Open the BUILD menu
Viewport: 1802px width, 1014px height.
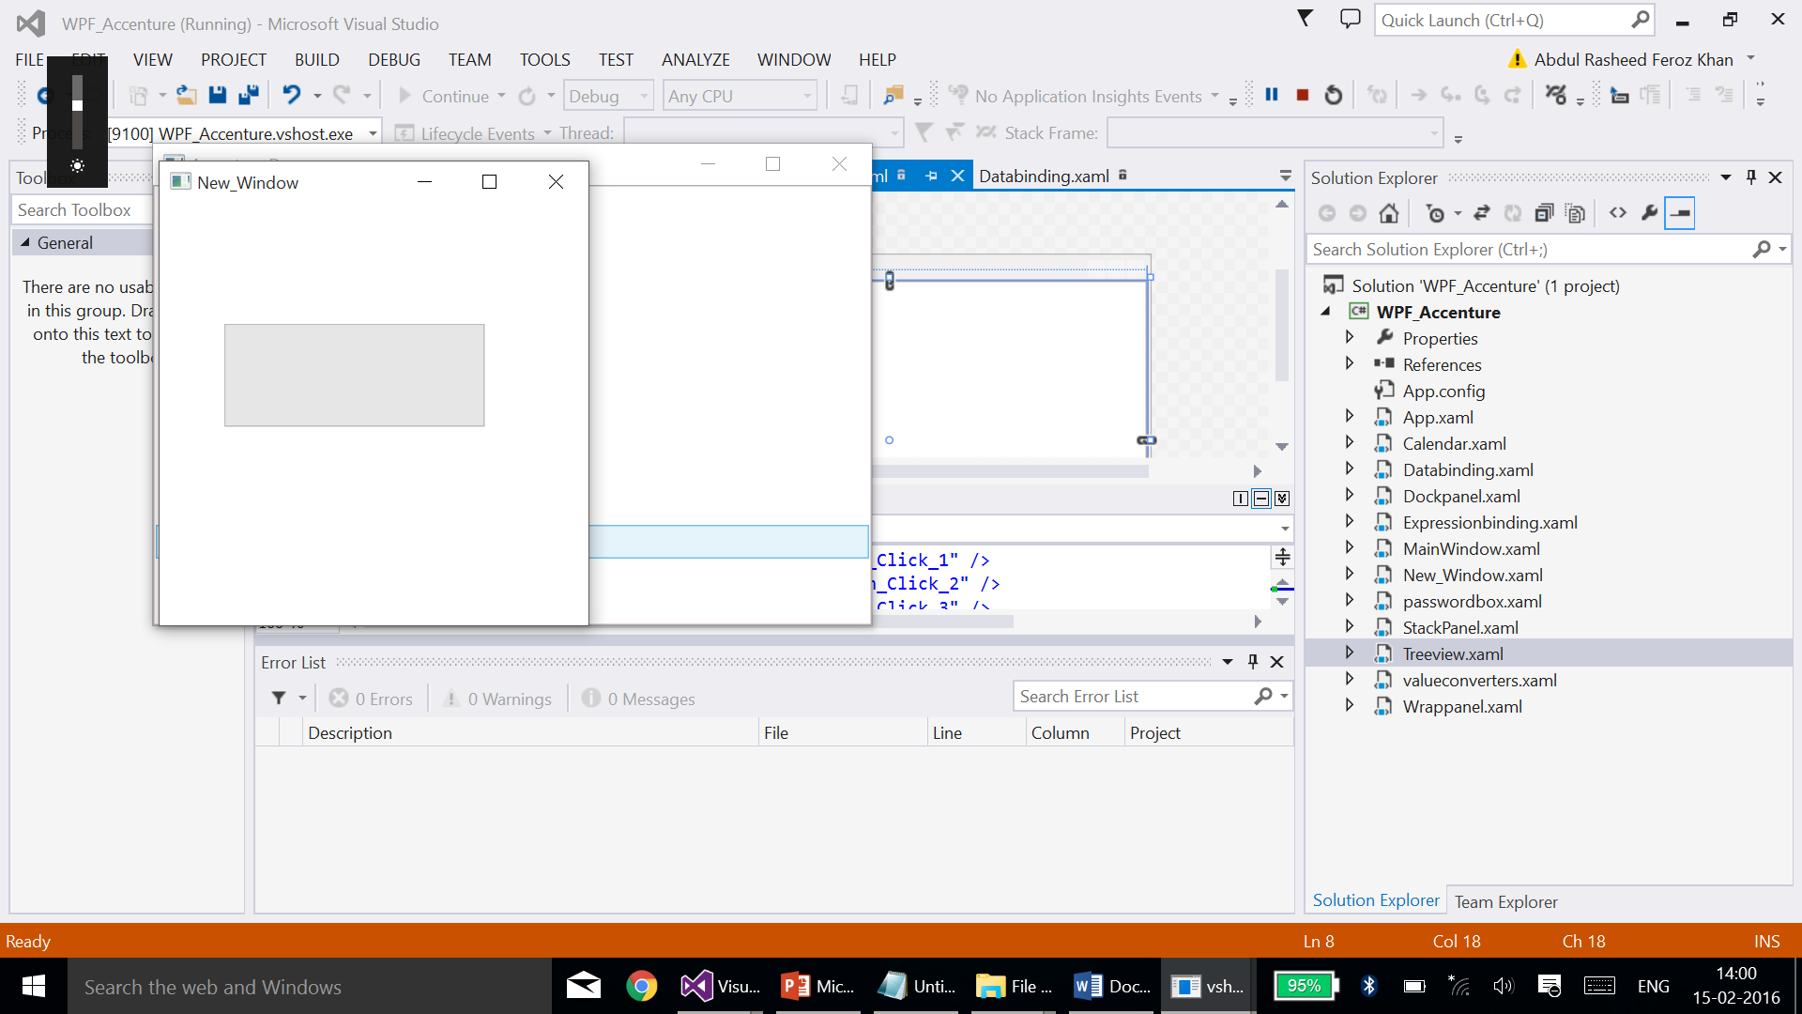pyautogui.click(x=316, y=59)
